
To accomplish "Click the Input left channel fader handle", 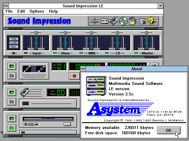I will pos(31,49).
